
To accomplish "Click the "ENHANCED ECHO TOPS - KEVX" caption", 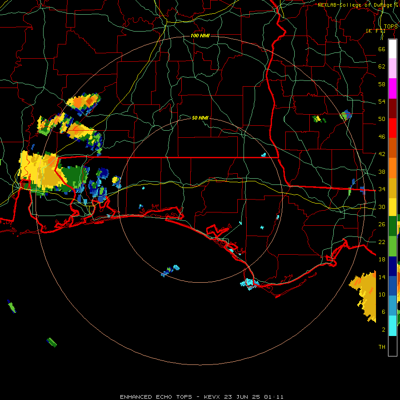I will coord(170,397).
